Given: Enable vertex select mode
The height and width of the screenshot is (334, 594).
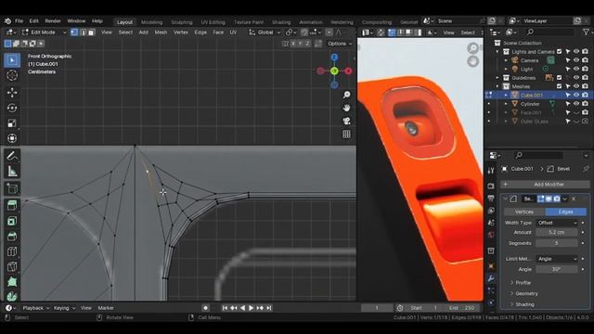Looking at the screenshot, I should (74, 32).
